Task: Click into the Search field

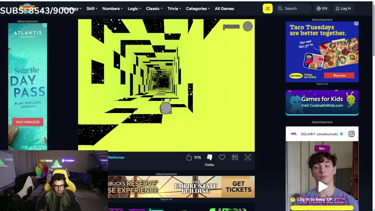Action: pyautogui.click(x=293, y=8)
